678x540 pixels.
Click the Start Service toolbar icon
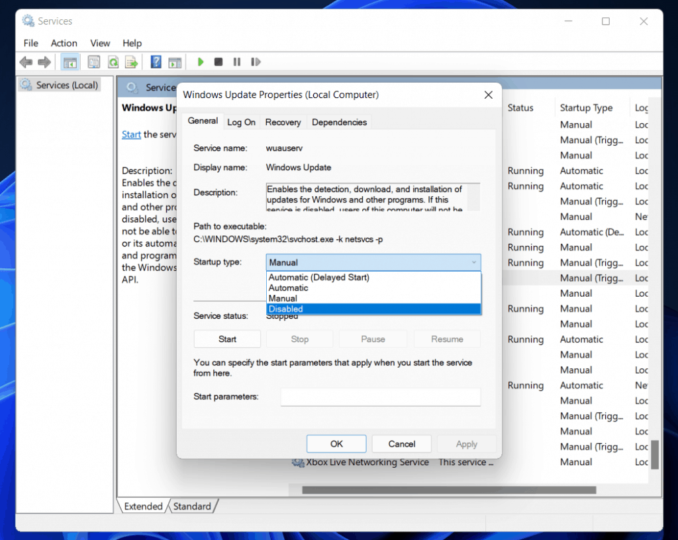[201, 62]
